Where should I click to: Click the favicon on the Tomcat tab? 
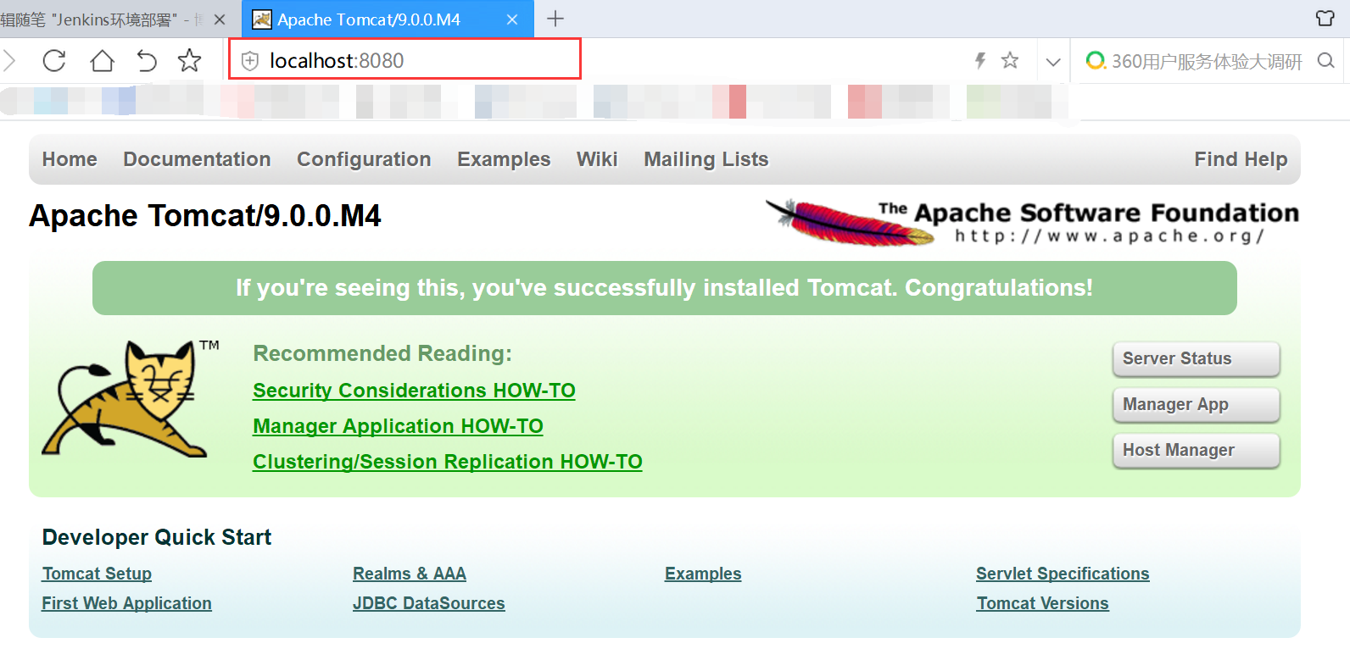[x=262, y=19]
